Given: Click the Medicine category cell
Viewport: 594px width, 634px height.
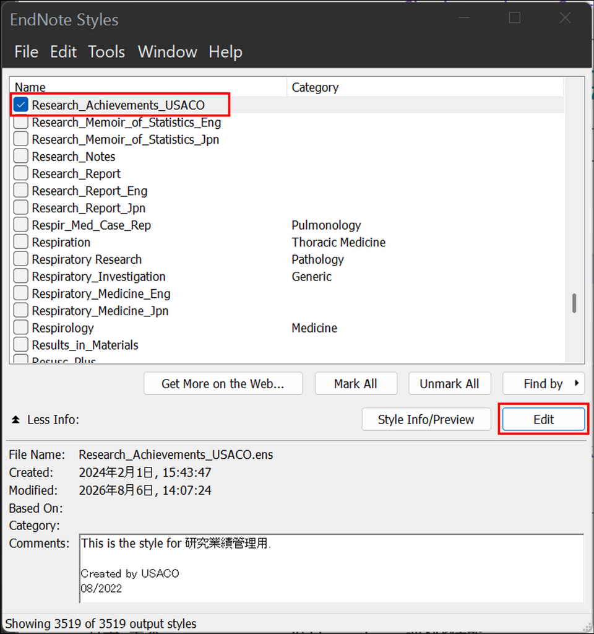Looking at the screenshot, I should [x=314, y=328].
